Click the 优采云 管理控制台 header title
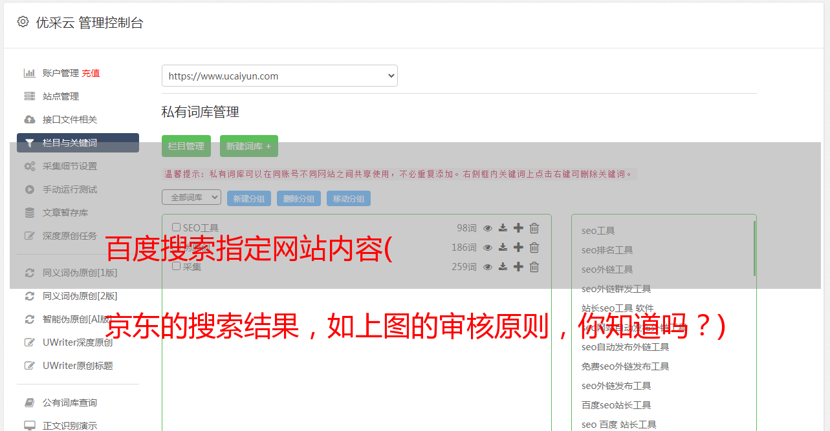The height and width of the screenshot is (431, 830). click(x=89, y=23)
